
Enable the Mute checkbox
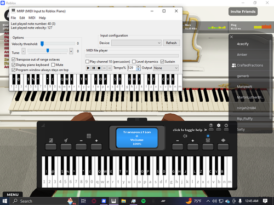coord(53,65)
